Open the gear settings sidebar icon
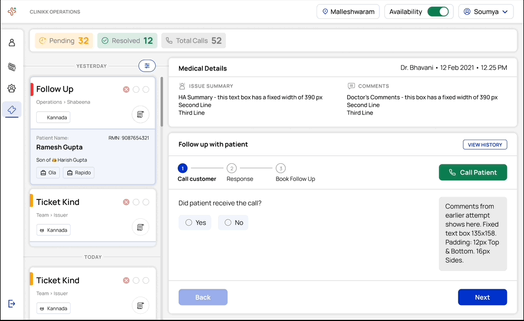The height and width of the screenshot is (321, 524). click(12, 88)
